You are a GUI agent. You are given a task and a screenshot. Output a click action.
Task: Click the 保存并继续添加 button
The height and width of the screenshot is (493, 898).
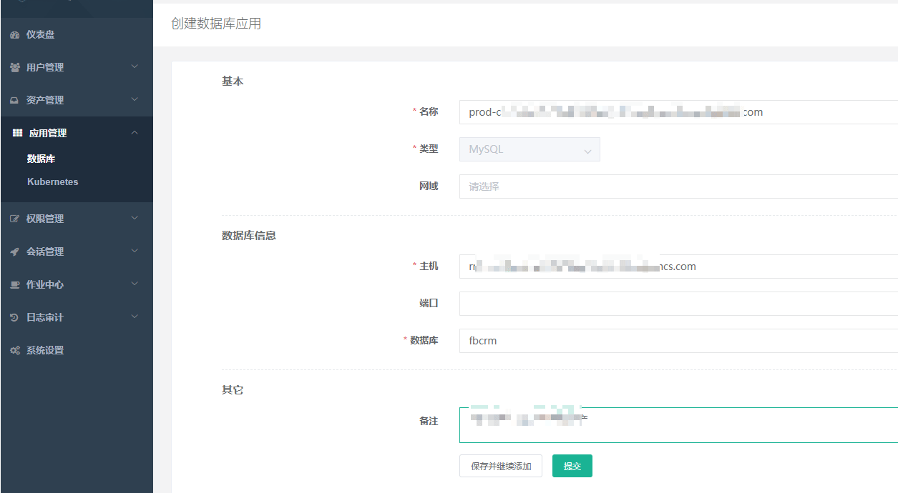point(501,466)
